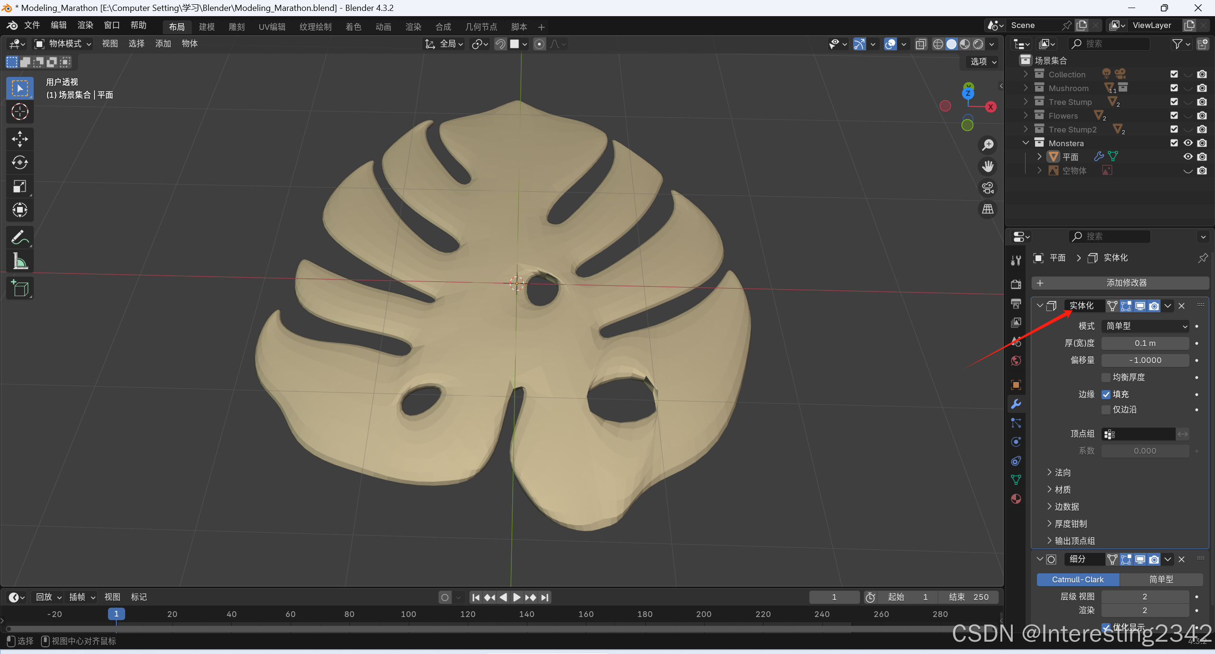This screenshot has height=654, width=1215.
Task: Uncheck the 填充 edge fill checkbox
Action: click(1106, 394)
